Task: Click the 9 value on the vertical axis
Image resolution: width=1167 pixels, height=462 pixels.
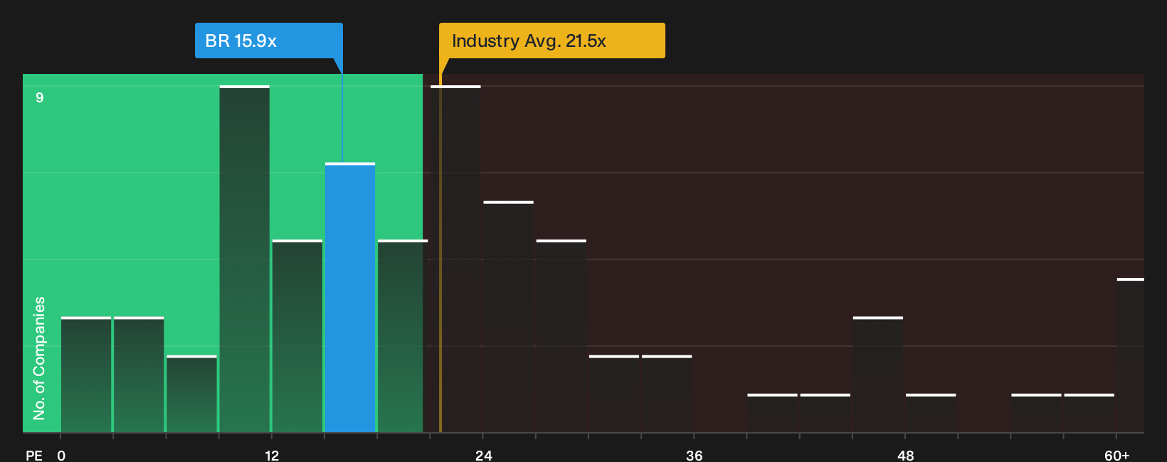Action: 40,97
